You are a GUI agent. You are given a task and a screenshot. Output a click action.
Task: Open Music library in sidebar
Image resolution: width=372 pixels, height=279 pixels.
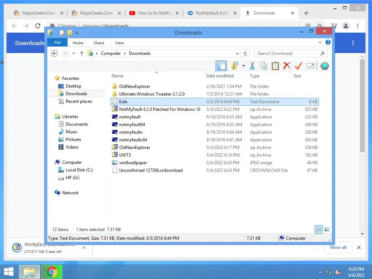click(x=71, y=132)
